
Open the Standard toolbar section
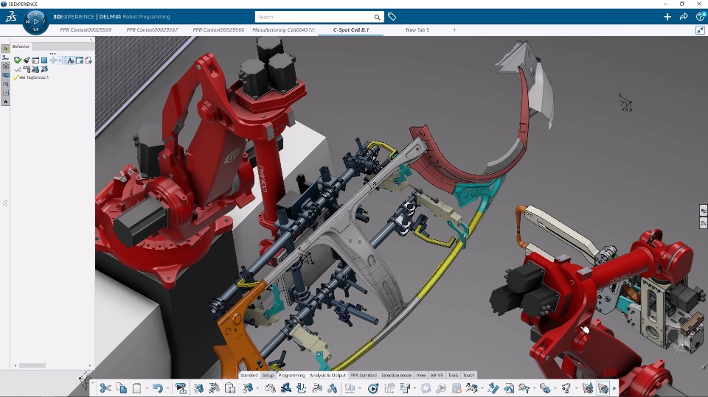click(249, 376)
